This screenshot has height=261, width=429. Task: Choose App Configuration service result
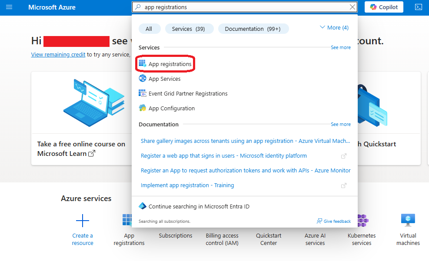pyautogui.click(x=171, y=109)
